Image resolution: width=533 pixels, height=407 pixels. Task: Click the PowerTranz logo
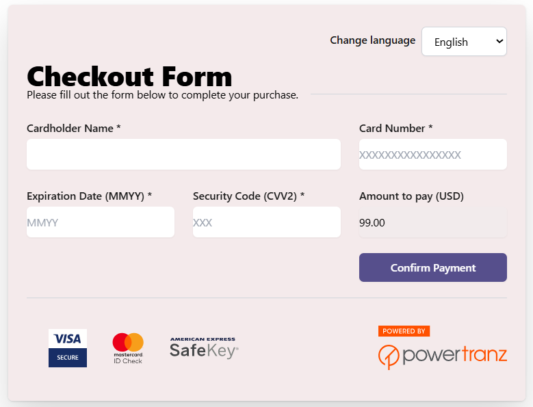pos(443,355)
